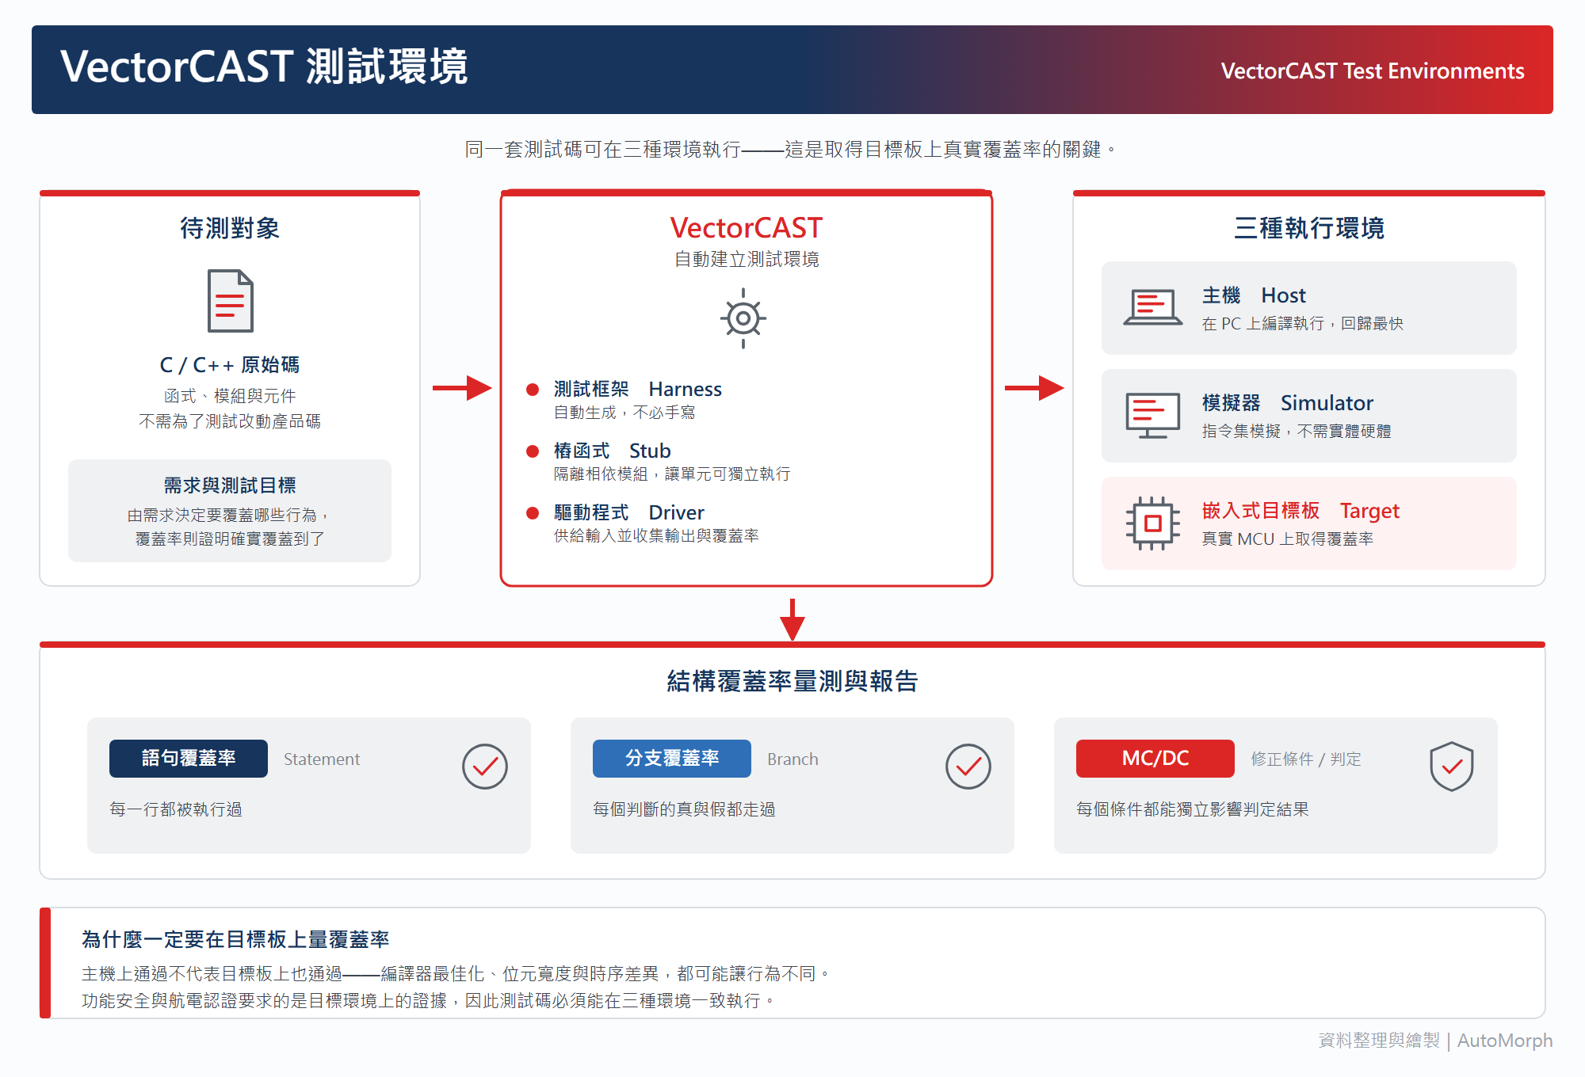Click the Simulator monitor icon
The image size is (1585, 1077).
(x=1153, y=415)
